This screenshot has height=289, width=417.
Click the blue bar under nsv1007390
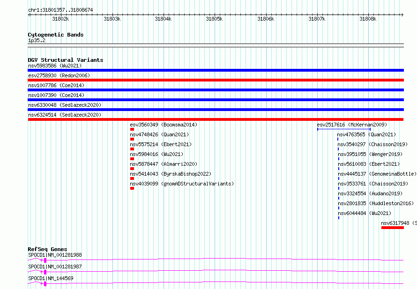216,100
